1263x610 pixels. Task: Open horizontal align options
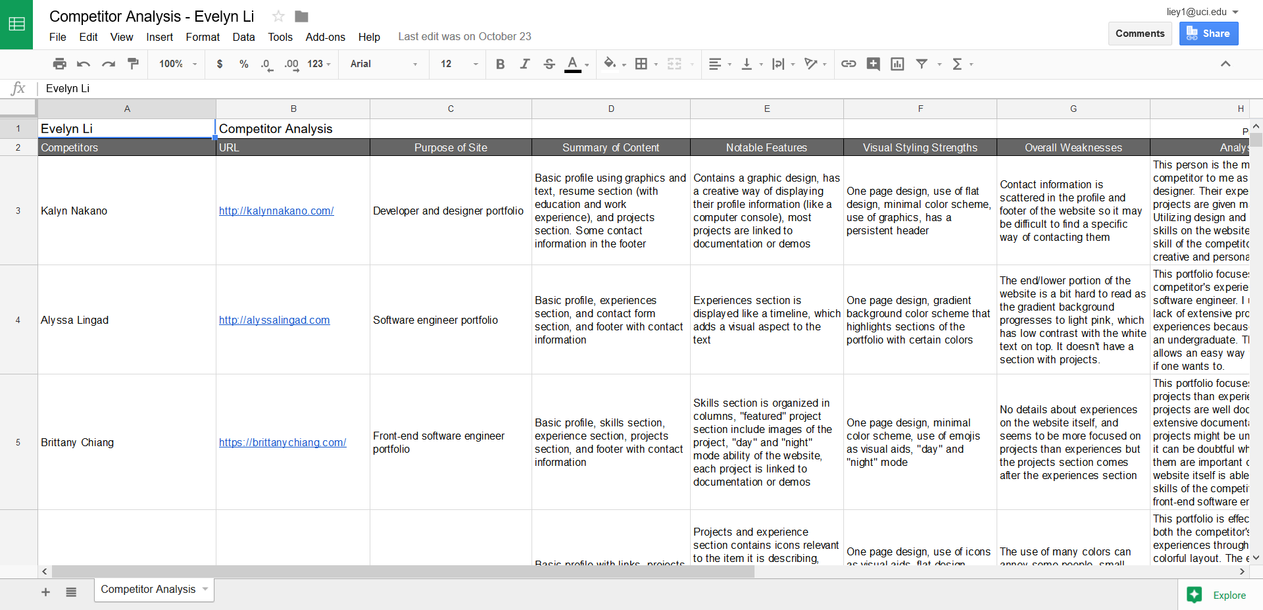pos(715,64)
